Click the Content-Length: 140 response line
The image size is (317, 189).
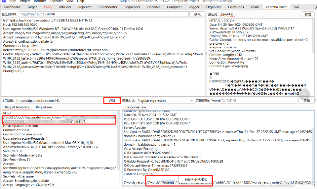139,174
